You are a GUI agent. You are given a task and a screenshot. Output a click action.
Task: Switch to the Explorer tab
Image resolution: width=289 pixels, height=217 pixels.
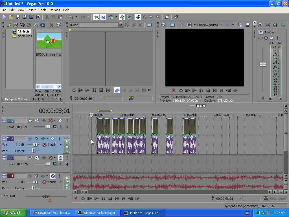[x=39, y=99]
